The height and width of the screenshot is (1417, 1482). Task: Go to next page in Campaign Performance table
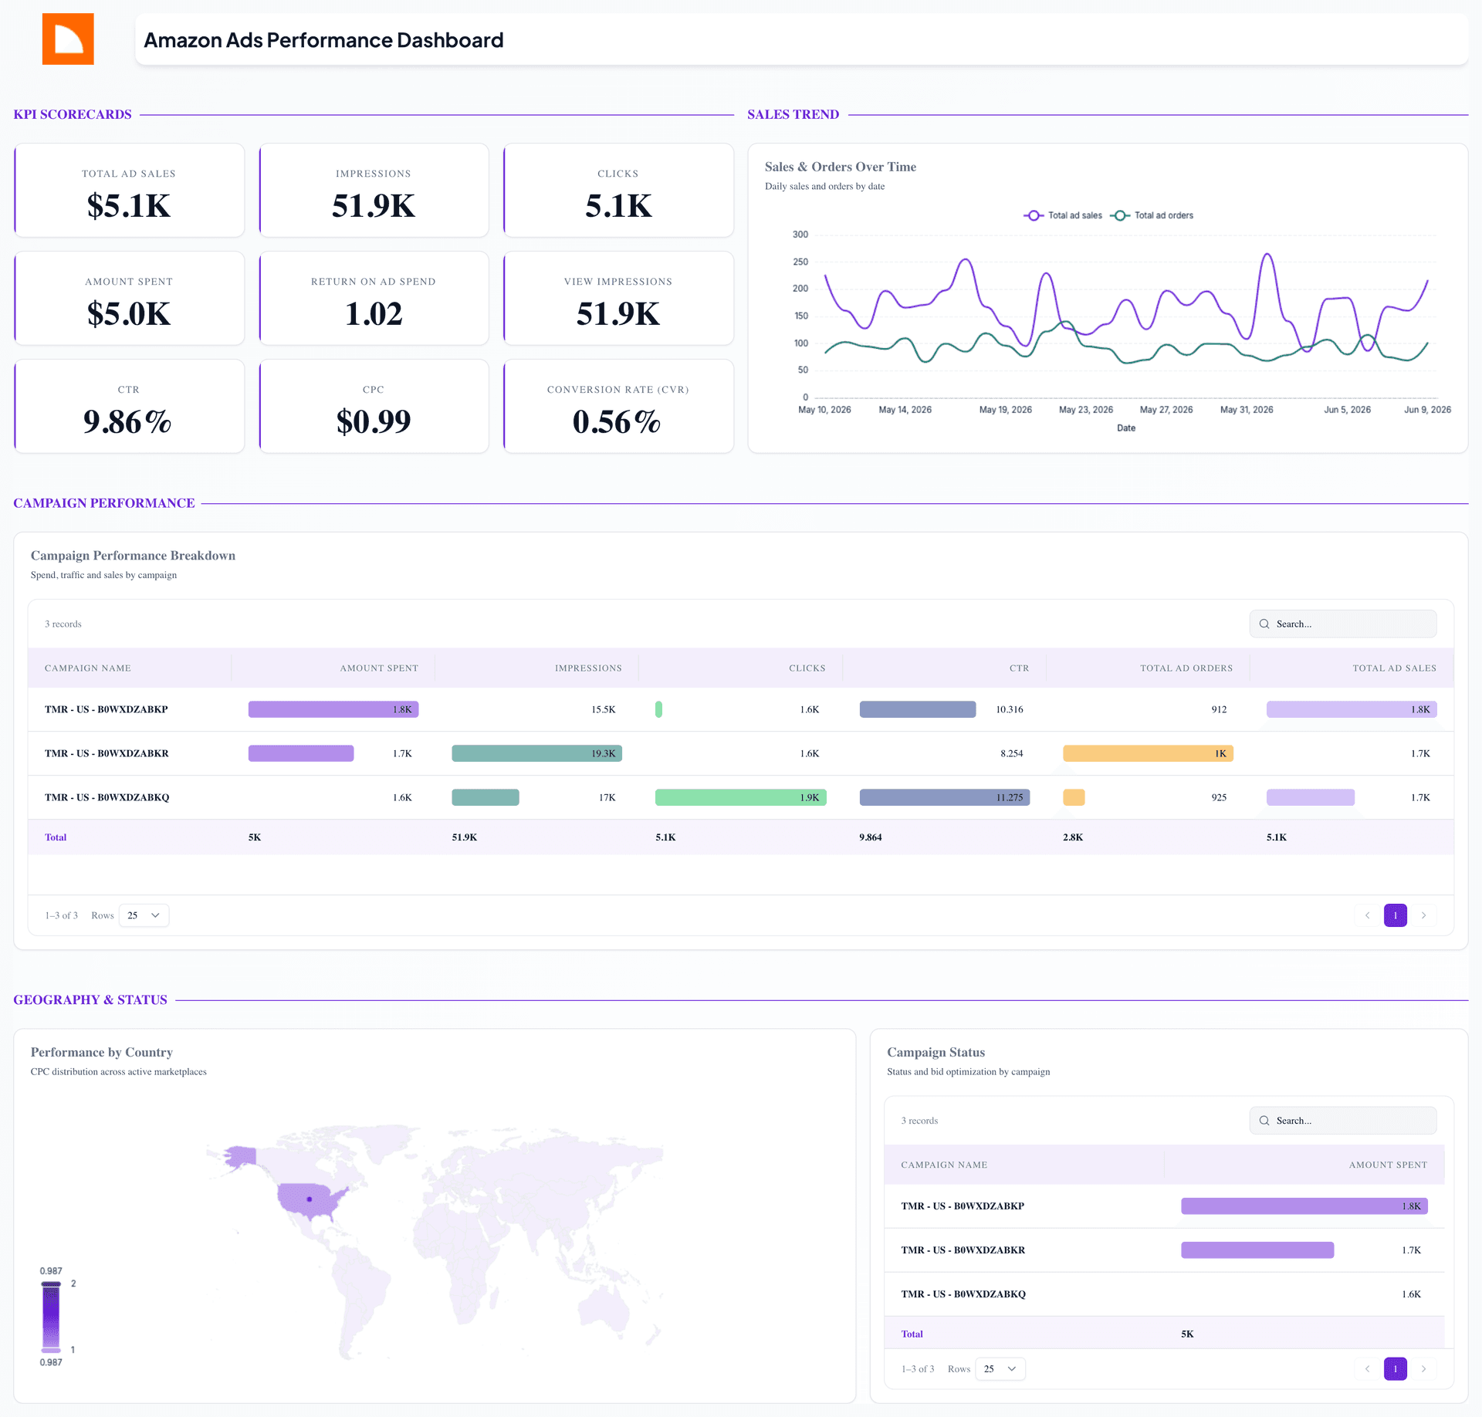pyautogui.click(x=1423, y=915)
